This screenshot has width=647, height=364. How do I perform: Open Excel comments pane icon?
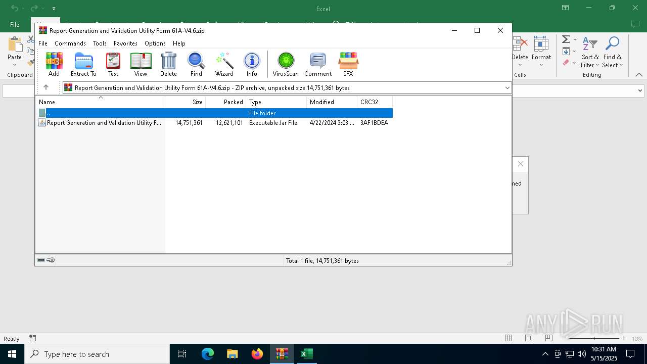tap(635, 24)
